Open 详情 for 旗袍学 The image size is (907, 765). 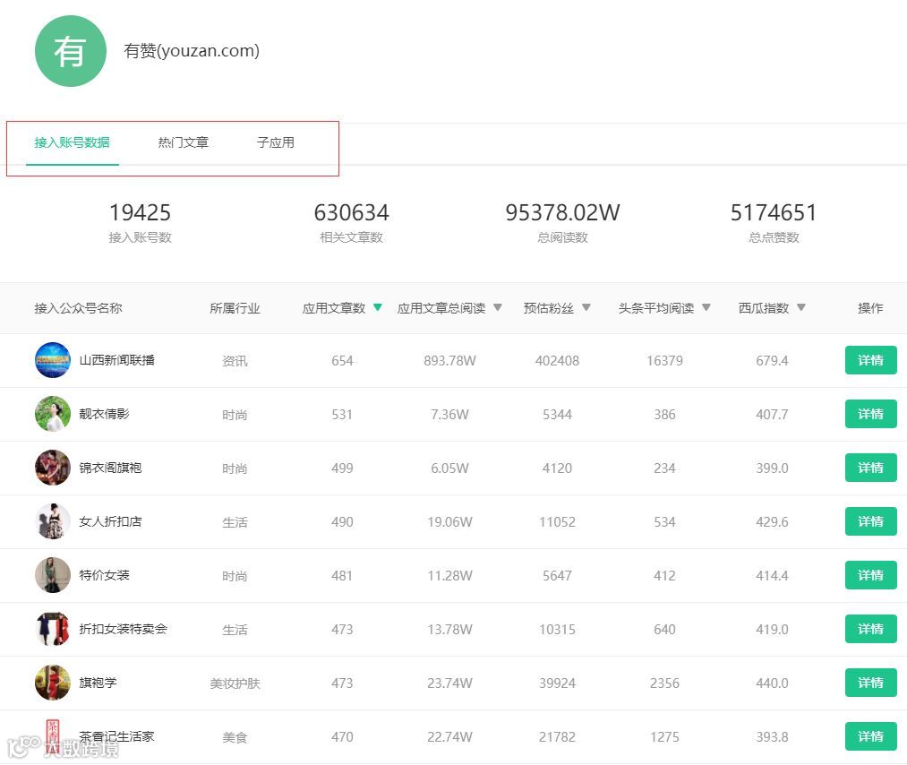870,683
